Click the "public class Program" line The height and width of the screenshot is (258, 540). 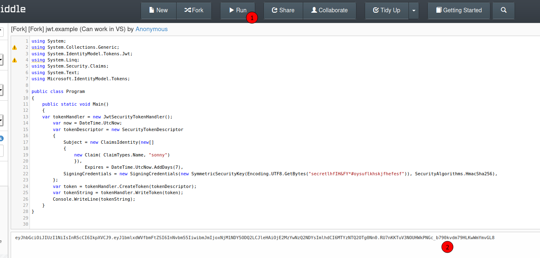58,91
